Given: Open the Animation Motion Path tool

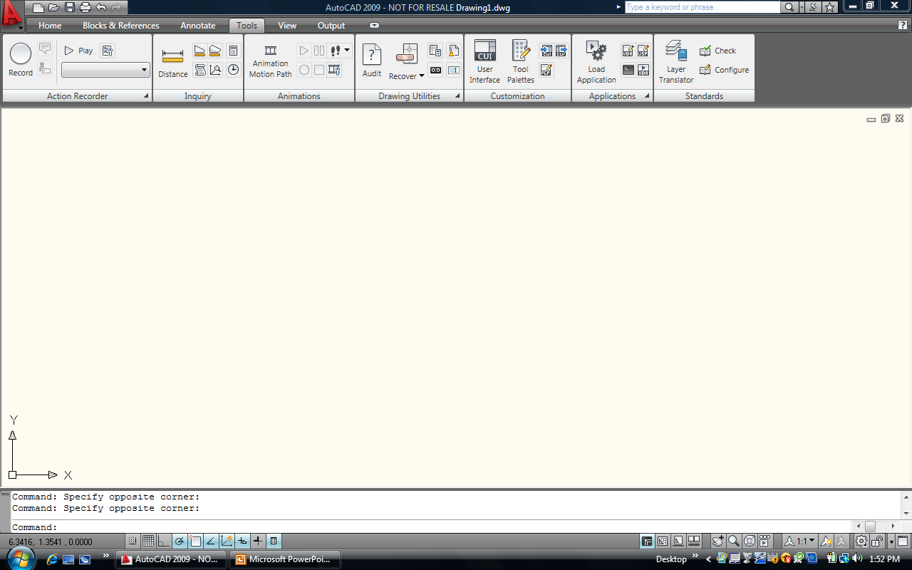Looking at the screenshot, I should (270, 61).
